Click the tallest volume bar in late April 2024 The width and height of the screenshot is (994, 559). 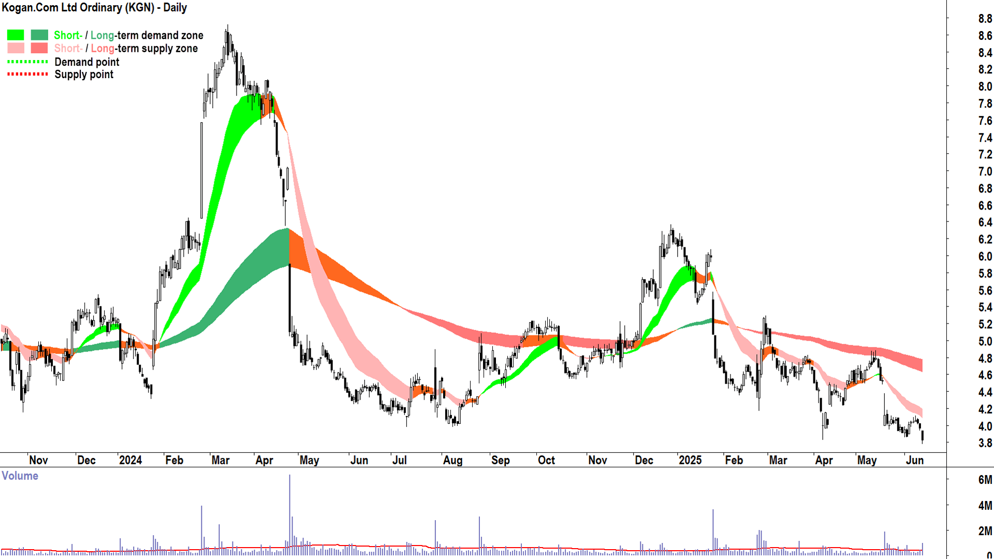(x=289, y=515)
